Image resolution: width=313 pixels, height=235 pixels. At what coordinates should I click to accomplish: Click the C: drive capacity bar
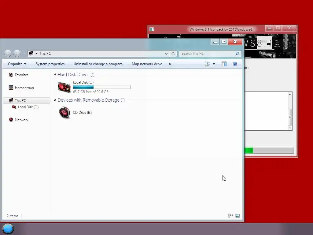pos(101,87)
